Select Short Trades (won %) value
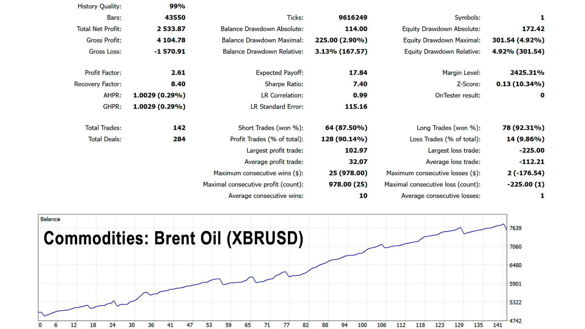The height and width of the screenshot is (329, 585). point(346,128)
